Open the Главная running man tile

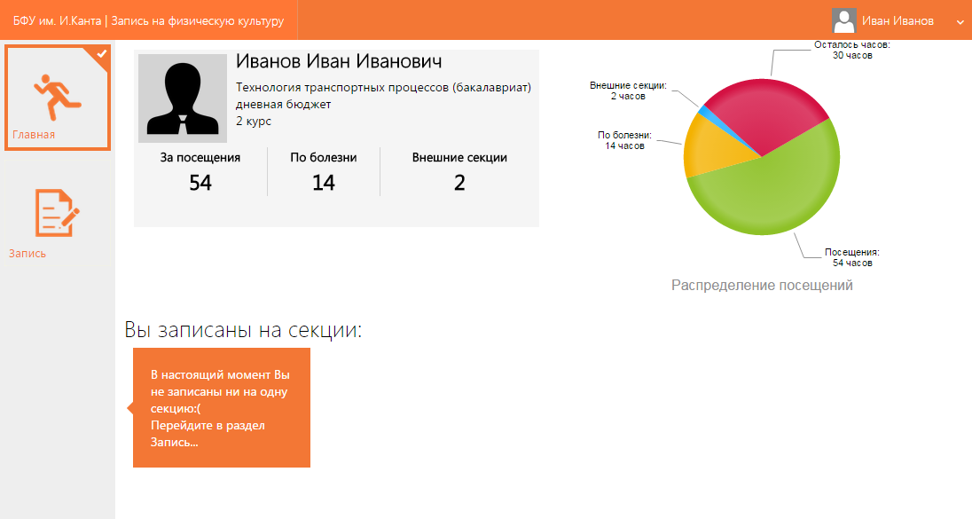(58, 98)
